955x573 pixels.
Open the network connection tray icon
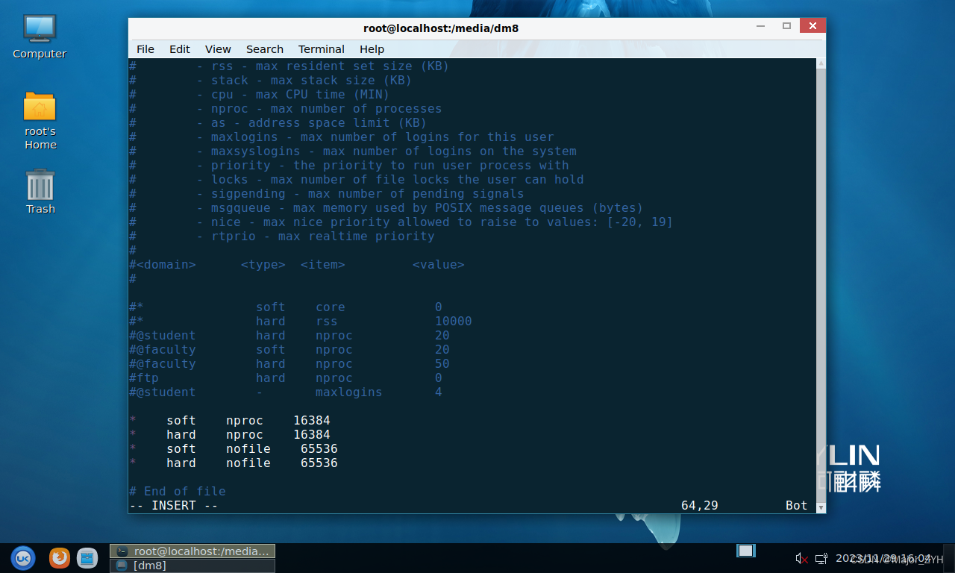[x=821, y=558]
